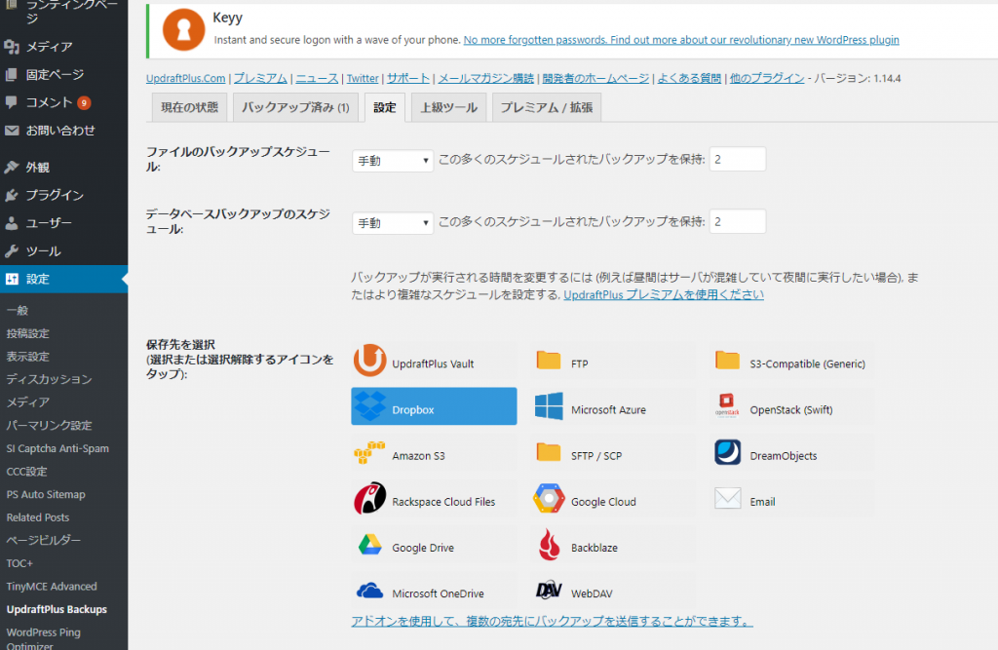Screen dimensions: 998x650
Task: Choose the FTP folder icon
Action: point(548,361)
